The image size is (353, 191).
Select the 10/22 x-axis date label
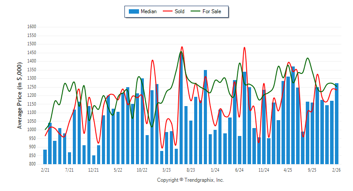pos(142,169)
